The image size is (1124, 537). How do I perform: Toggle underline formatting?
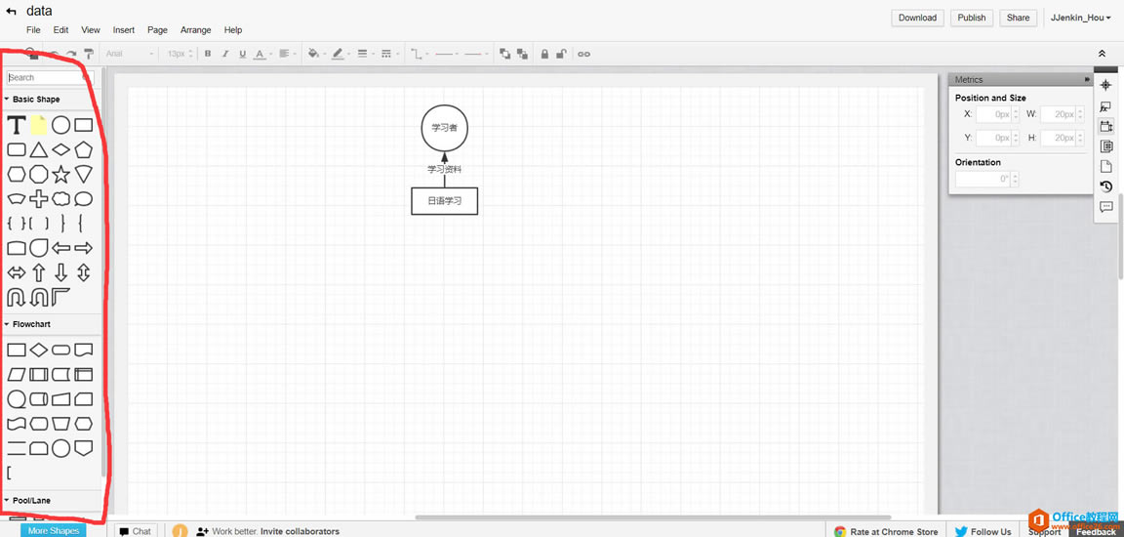click(x=242, y=54)
